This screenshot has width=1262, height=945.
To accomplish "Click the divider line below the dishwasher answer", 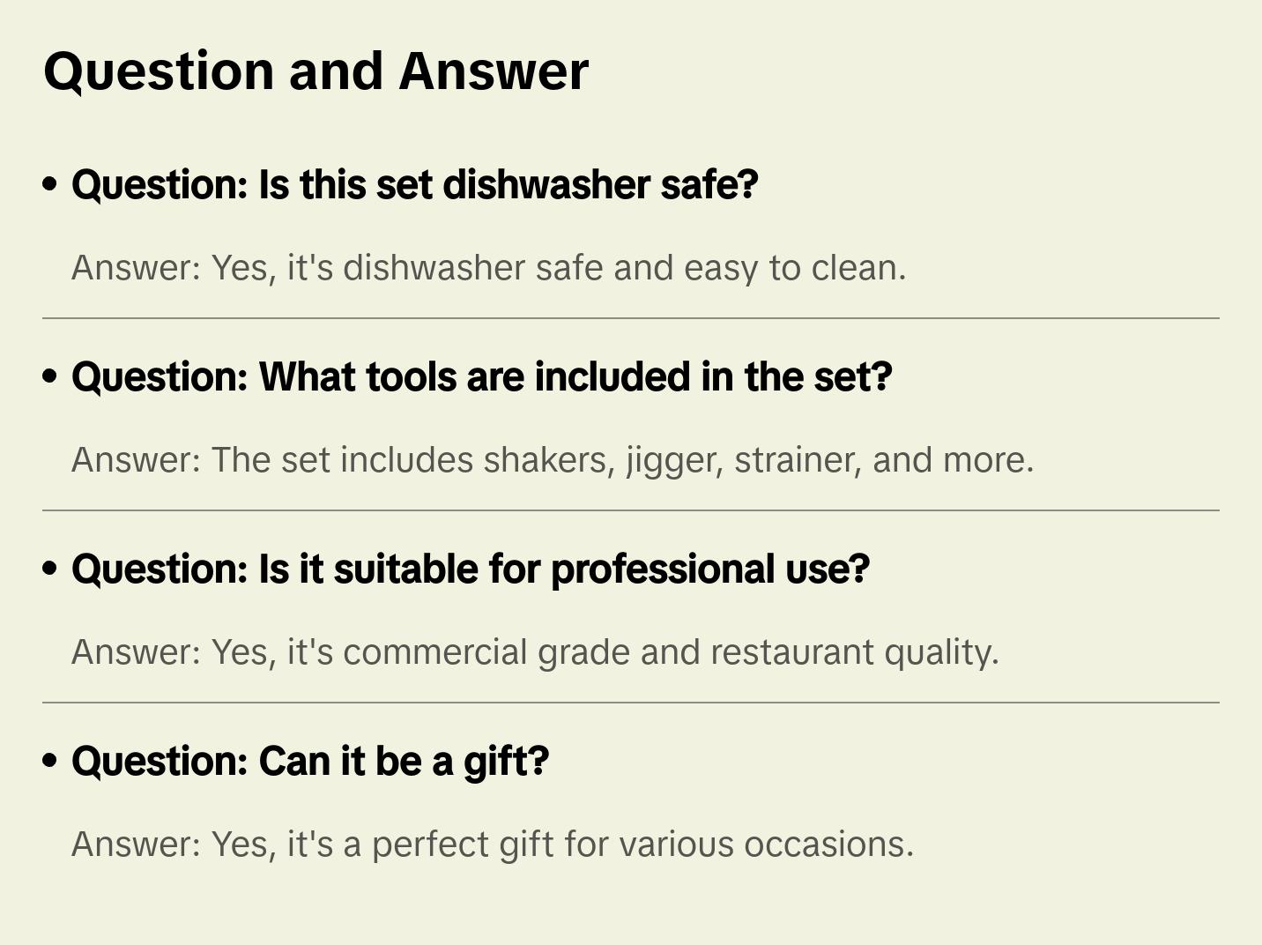I will tap(631, 318).
